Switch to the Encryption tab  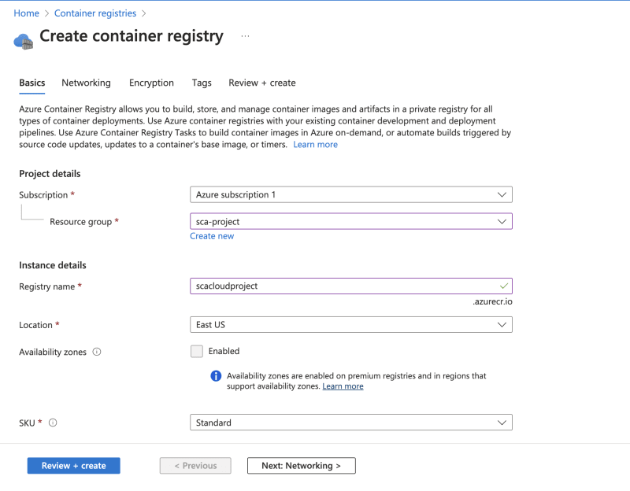tap(151, 83)
